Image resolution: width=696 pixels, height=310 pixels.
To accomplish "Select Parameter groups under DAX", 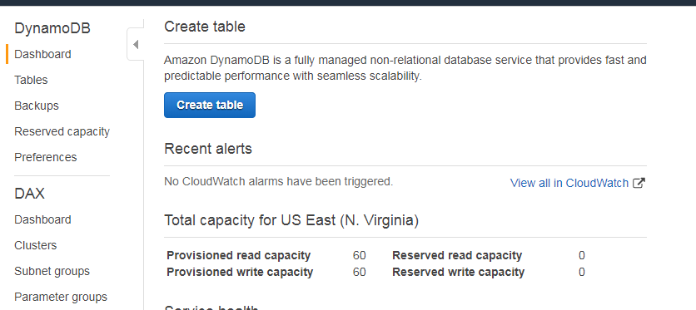I will tap(61, 297).
